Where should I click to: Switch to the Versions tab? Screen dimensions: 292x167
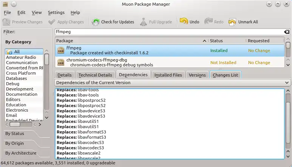point(197,75)
